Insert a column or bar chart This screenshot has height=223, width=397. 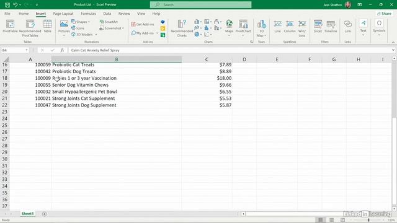coord(198,22)
